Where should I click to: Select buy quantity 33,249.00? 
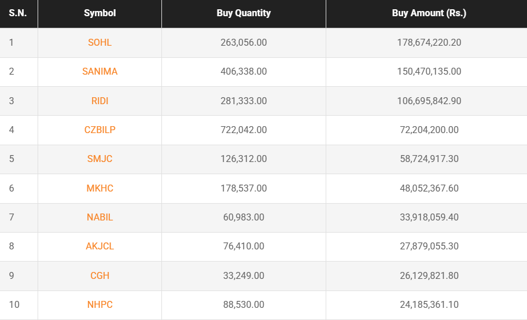(x=244, y=275)
